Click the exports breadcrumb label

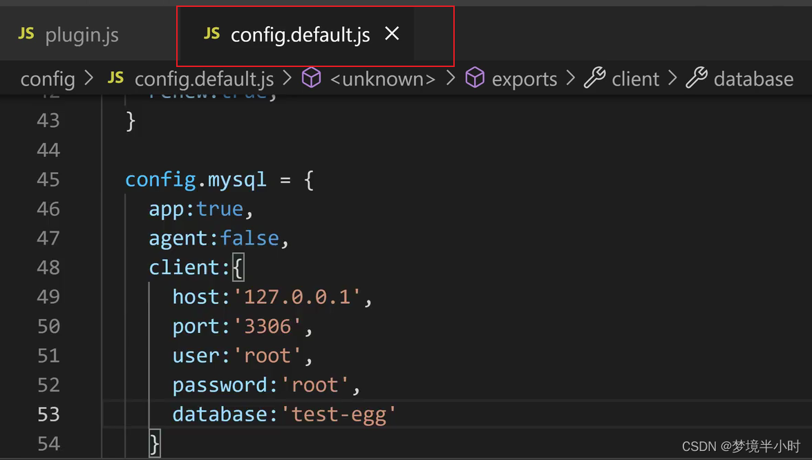(x=524, y=78)
